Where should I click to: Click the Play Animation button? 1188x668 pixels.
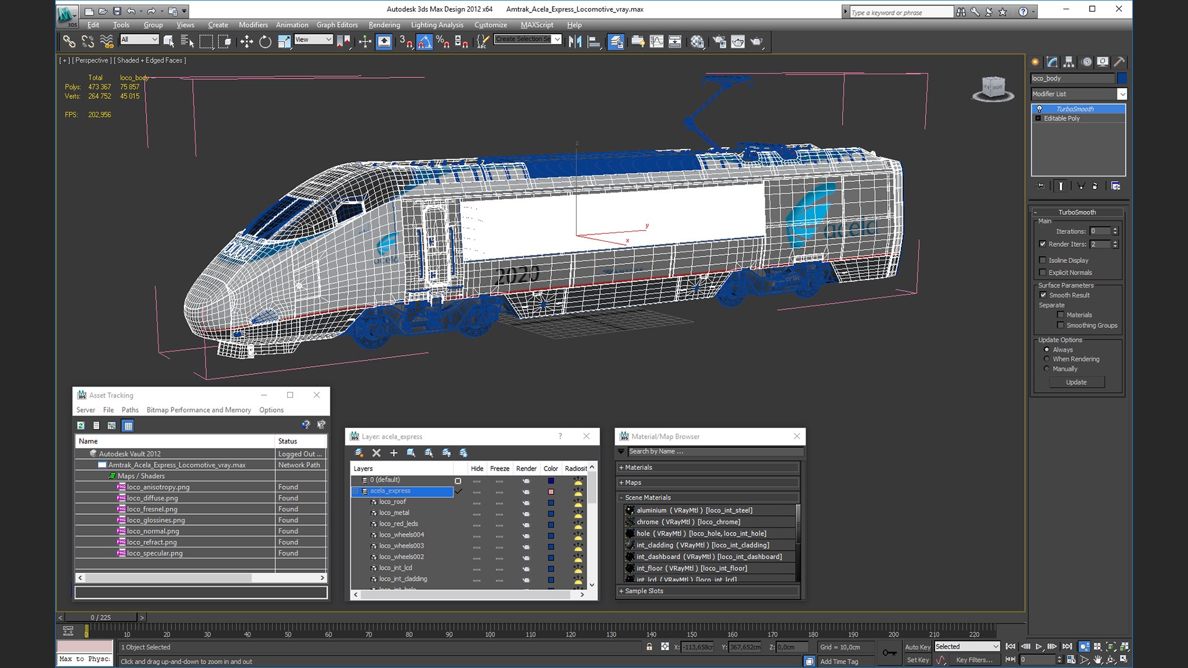pos(1039,646)
